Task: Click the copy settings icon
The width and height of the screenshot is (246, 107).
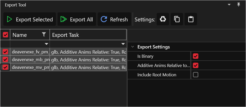Action: [x=177, y=19]
